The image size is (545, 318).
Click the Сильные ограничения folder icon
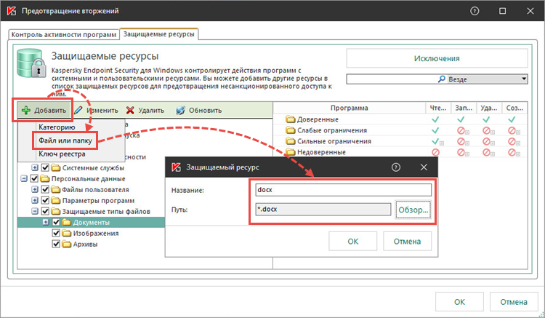(290, 141)
